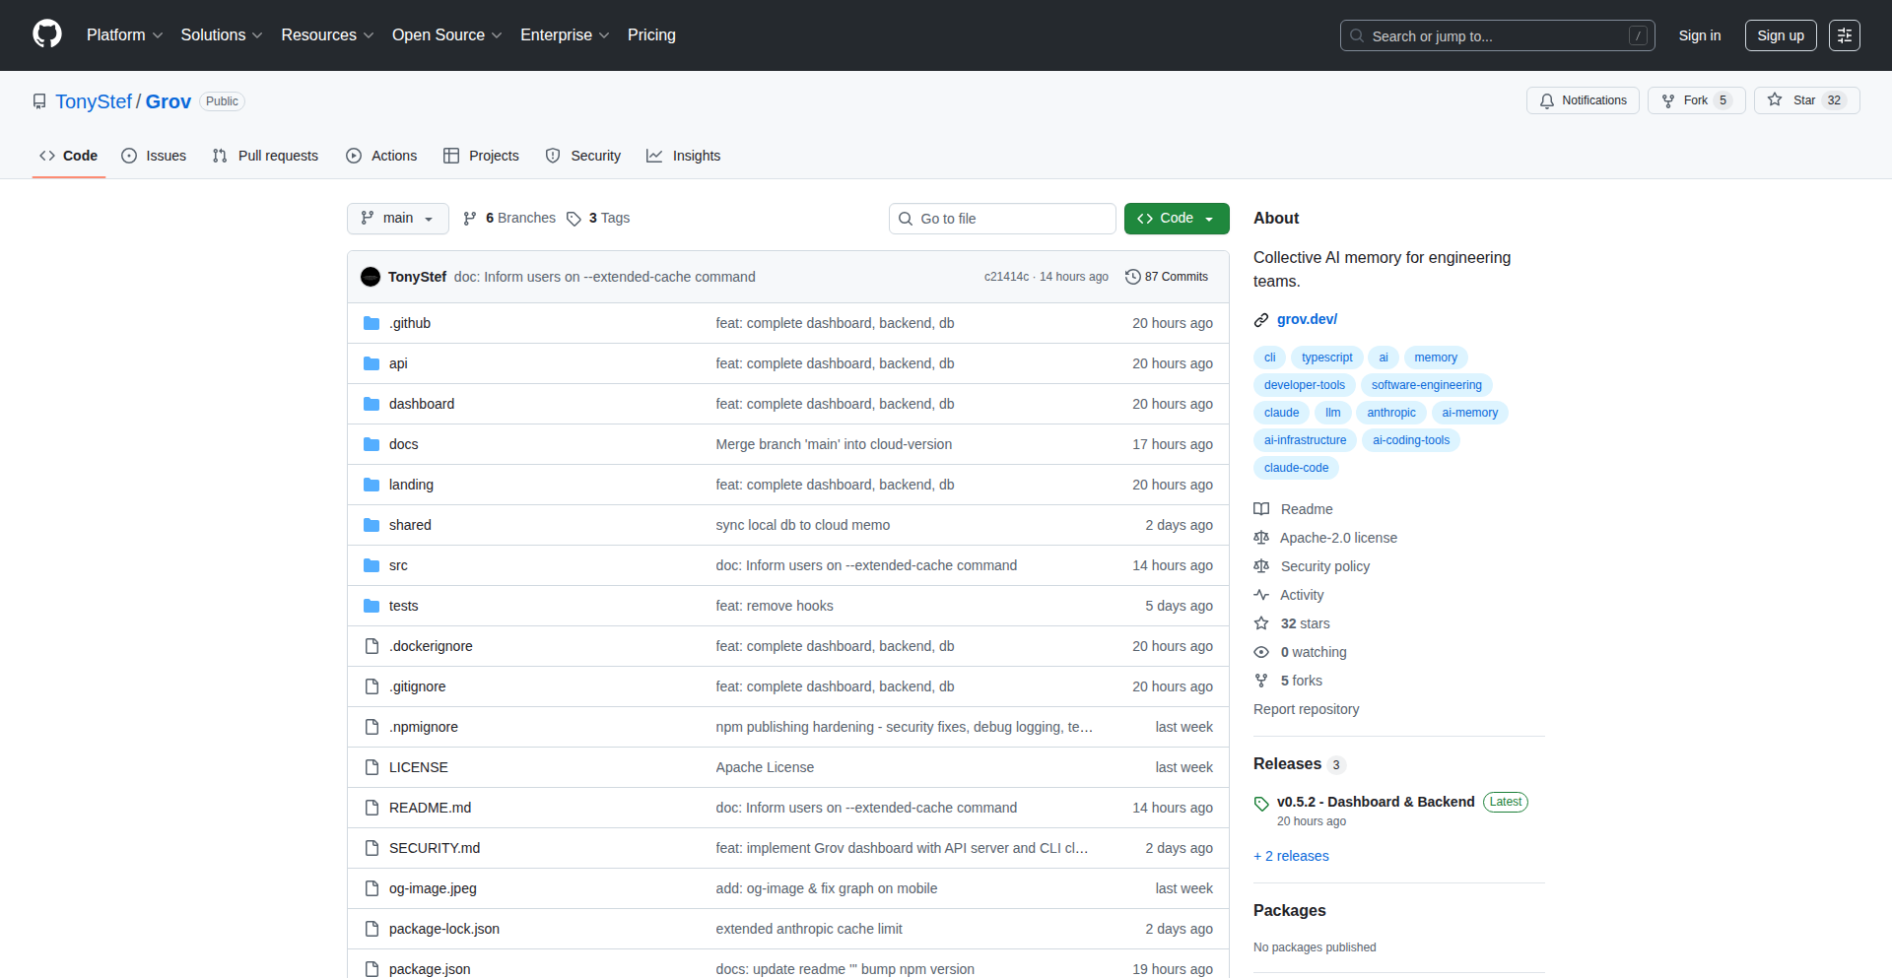Open the src folder

[398, 565]
